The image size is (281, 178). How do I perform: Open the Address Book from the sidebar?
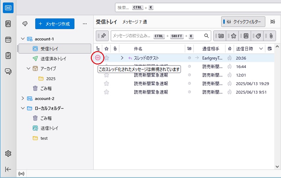pyautogui.click(x=8, y=24)
